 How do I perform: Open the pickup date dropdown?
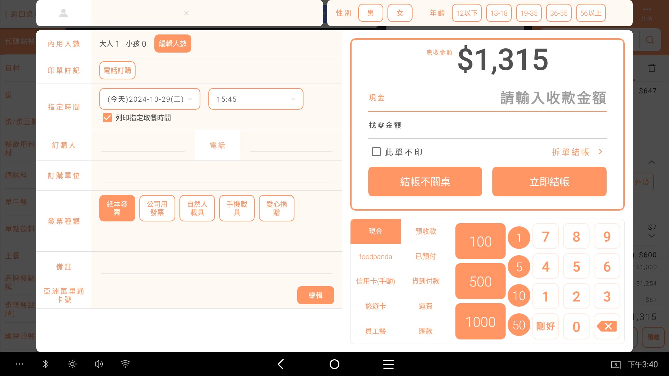click(150, 99)
